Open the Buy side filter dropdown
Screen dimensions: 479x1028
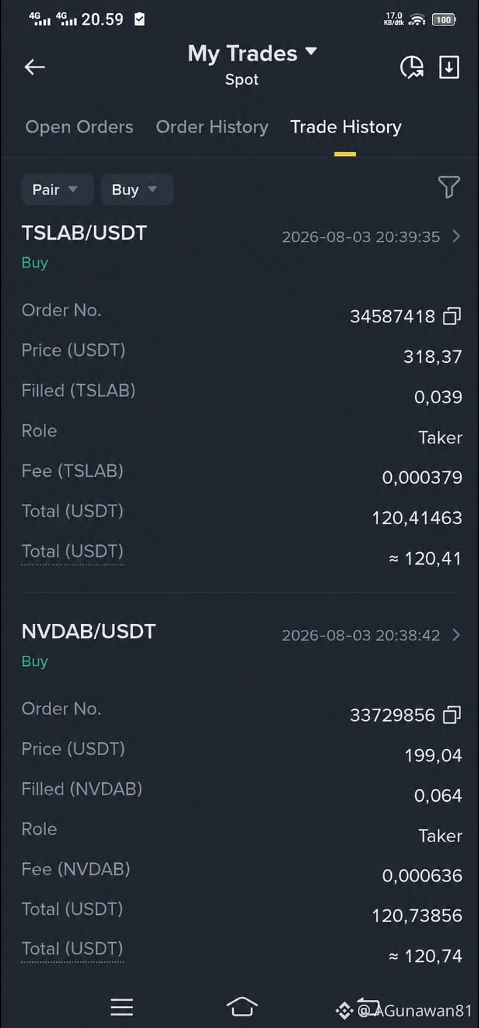click(x=137, y=190)
